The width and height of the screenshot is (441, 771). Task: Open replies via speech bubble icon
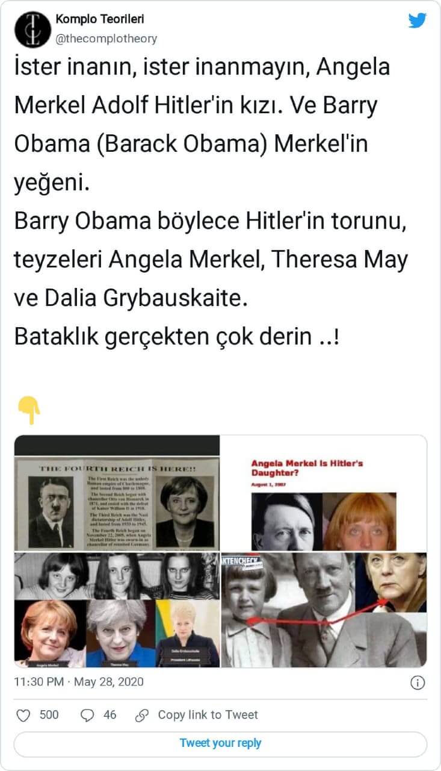[87, 715]
